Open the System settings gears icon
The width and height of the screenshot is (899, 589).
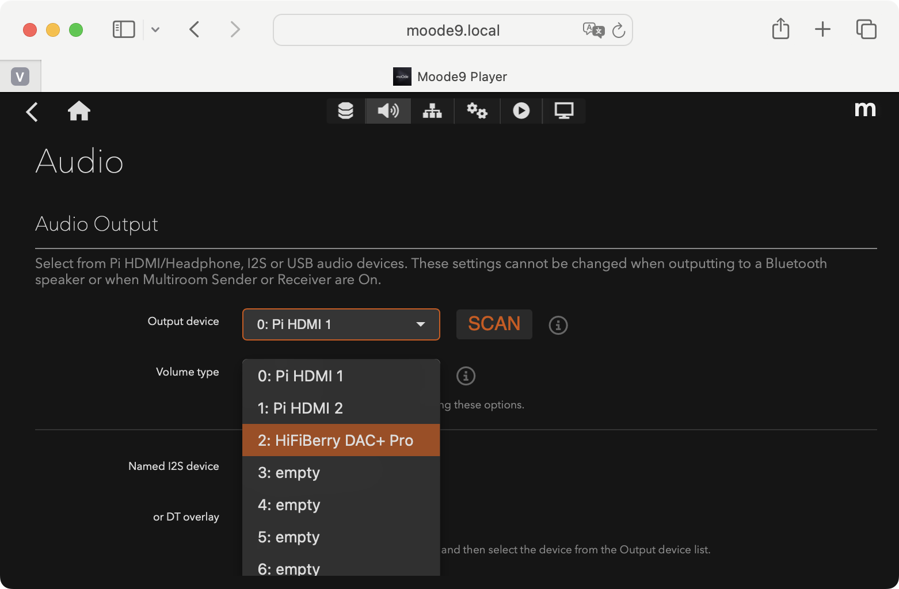(x=477, y=110)
